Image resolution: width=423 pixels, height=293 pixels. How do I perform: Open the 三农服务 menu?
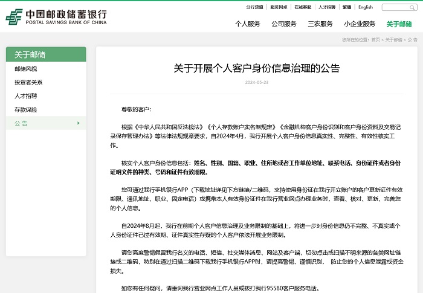coord(320,24)
